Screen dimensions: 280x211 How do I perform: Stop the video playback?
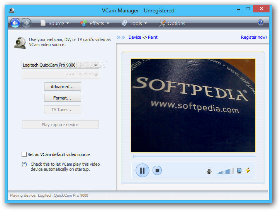(157, 170)
